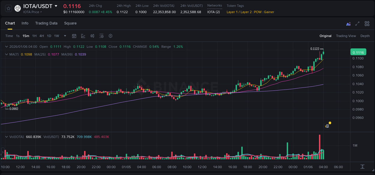Viewport: 375px width, 175px height.
Task: Click the IOTA coin logo
Action: (x=18, y=8)
